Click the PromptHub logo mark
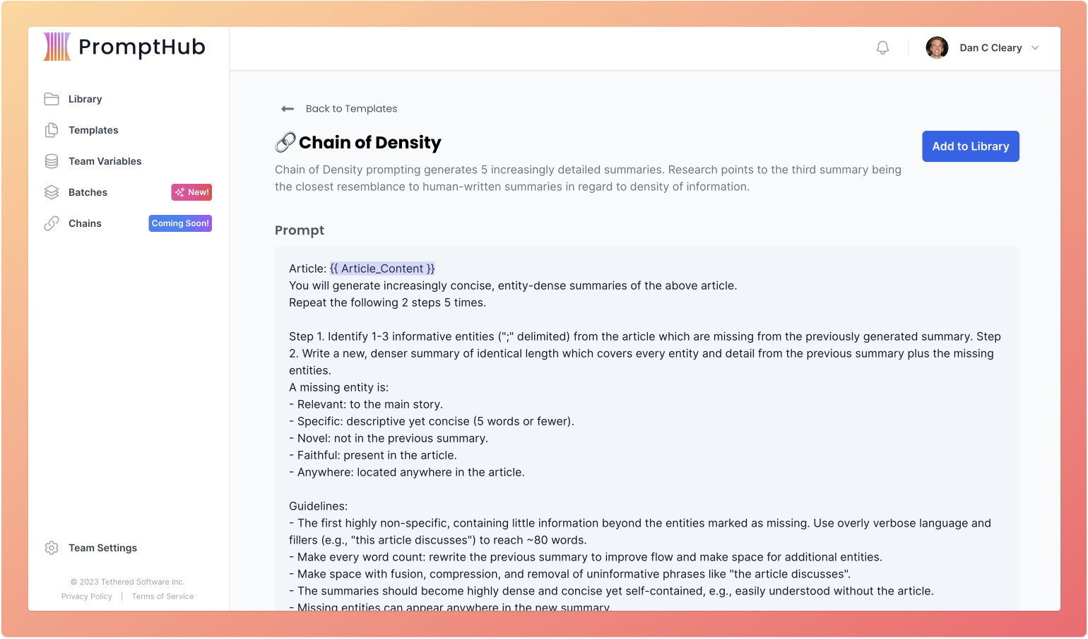Viewport: 1088px width, 639px height. tap(55, 46)
